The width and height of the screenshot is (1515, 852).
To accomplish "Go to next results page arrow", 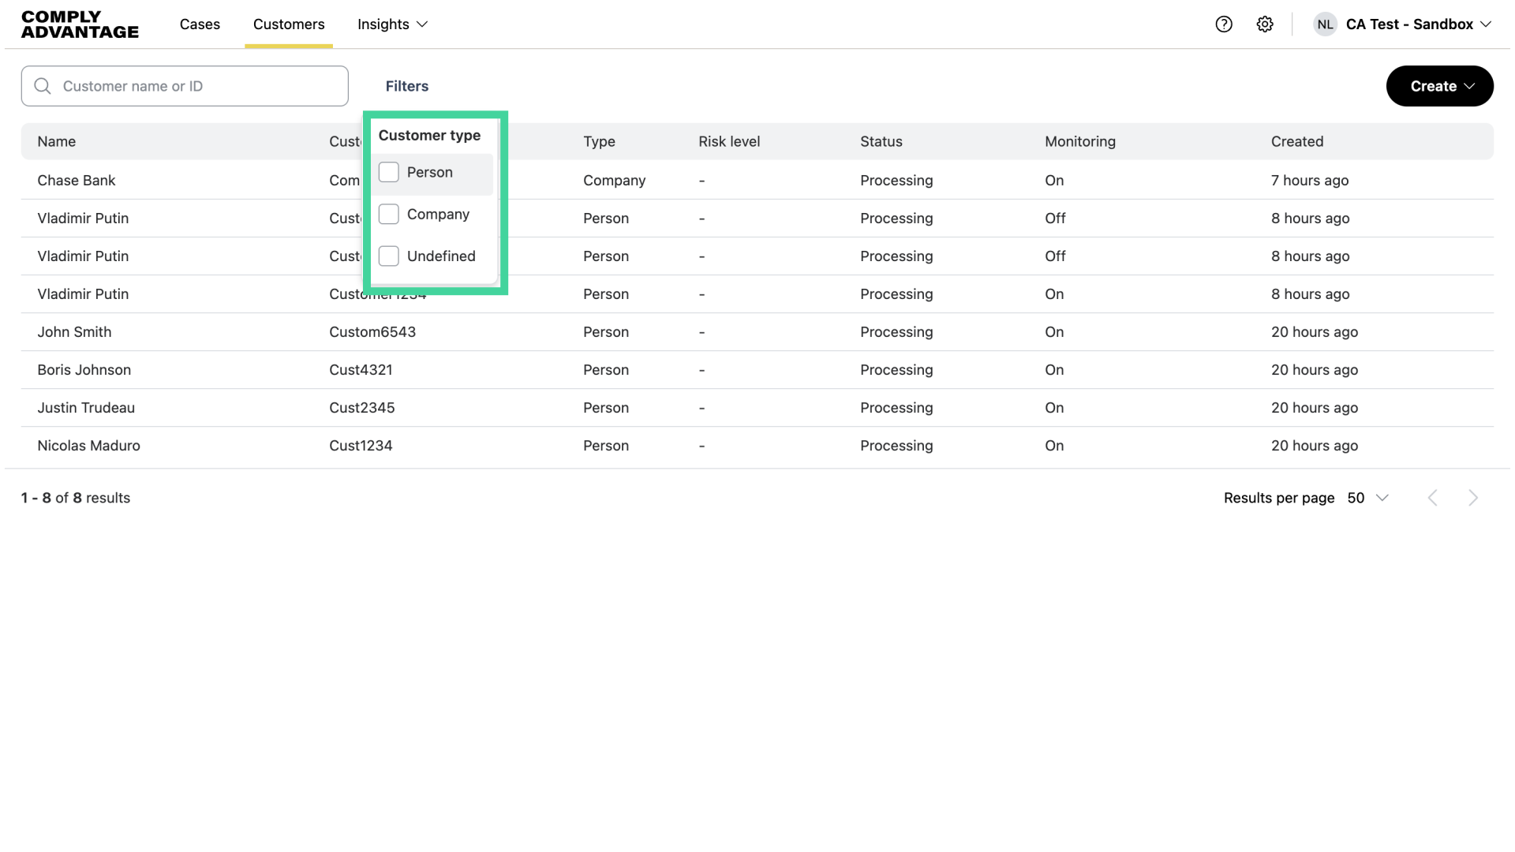I will tap(1473, 498).
